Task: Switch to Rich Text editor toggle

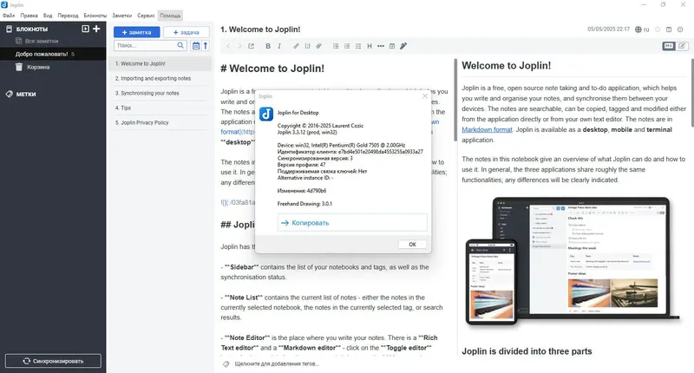Action: [682, 46]
